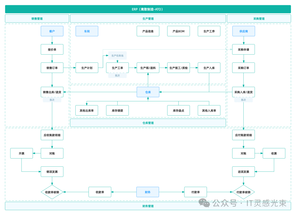Click the 生产领/退料 node
The image size is (296, 215).
point(148,68)
